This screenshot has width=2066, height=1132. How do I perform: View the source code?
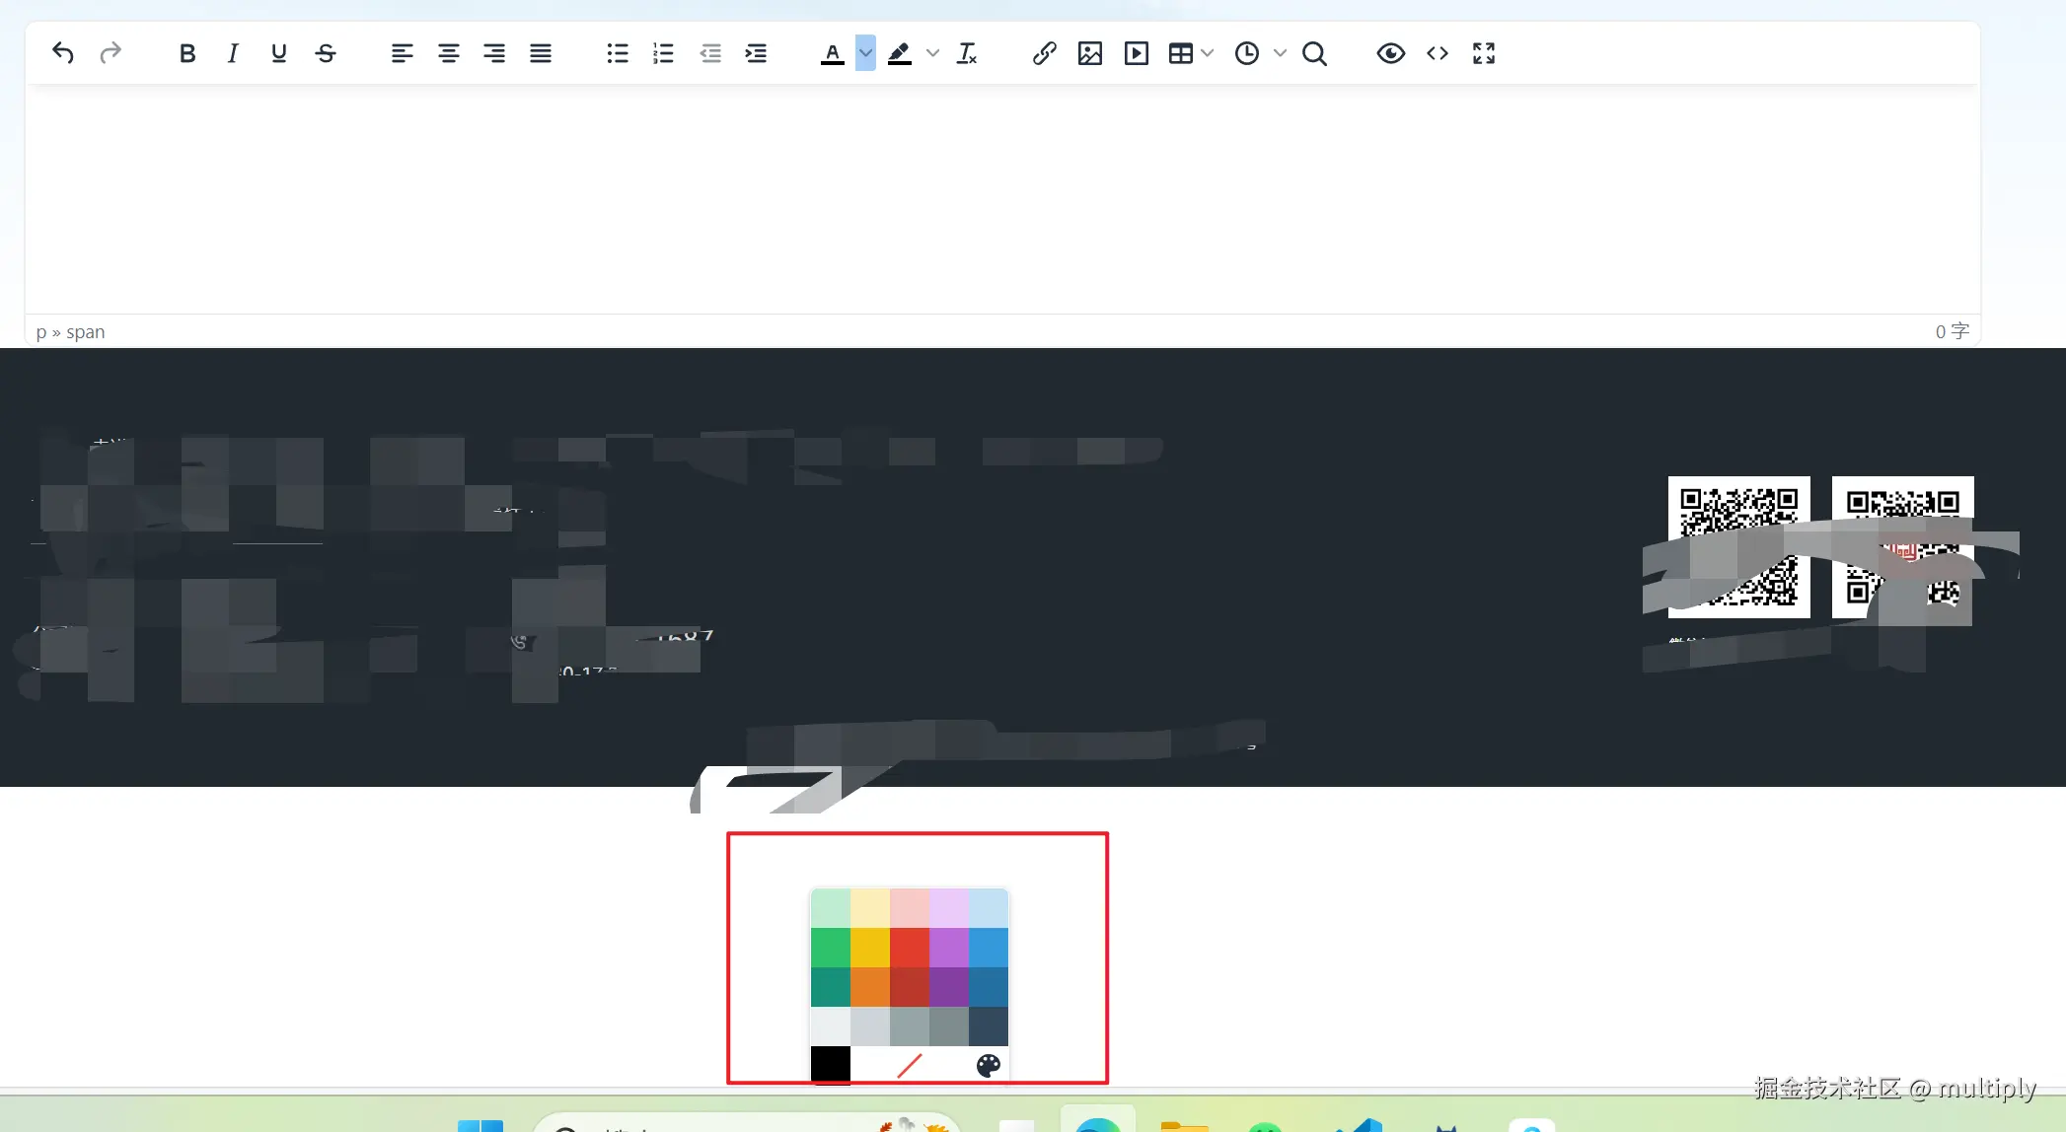click(x=1437, y=53)
